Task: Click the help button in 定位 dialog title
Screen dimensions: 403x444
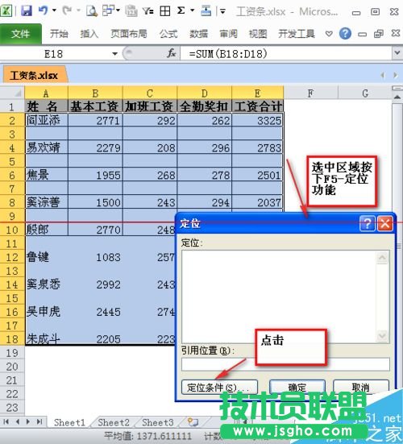Action: pos(368,223)
